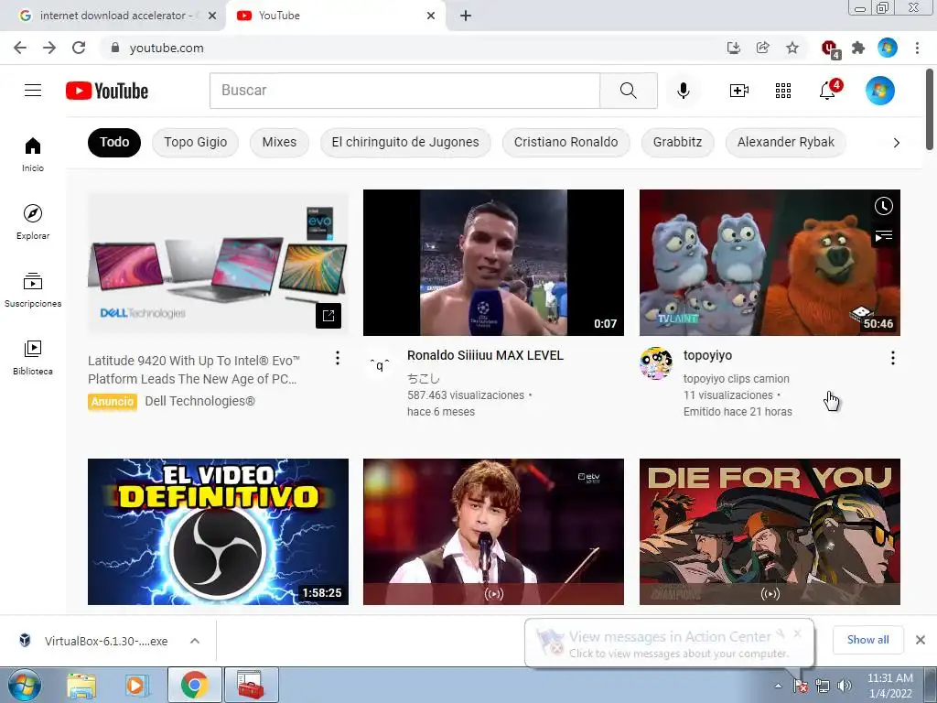
Task: Open the YouTube account avatar menu
Action: [x=879, y=91]
